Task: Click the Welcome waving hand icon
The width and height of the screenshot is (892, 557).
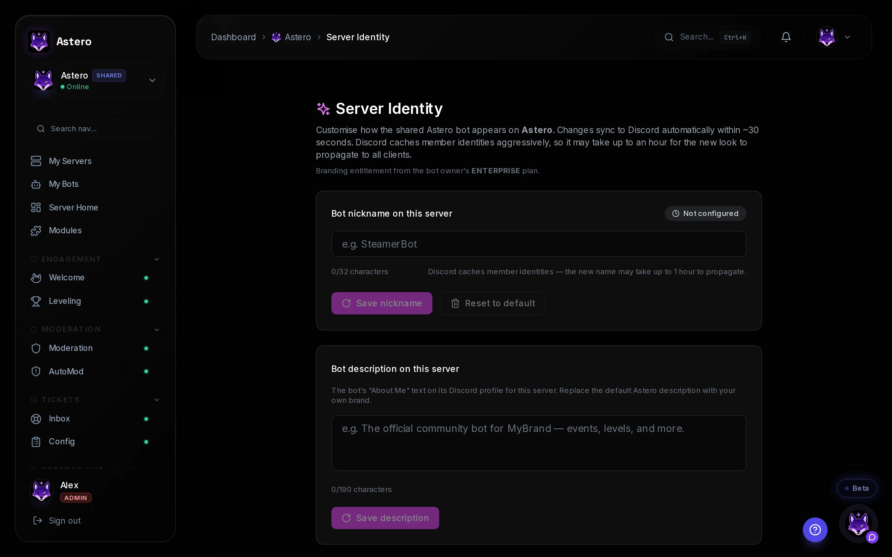Action: (36, 278)
